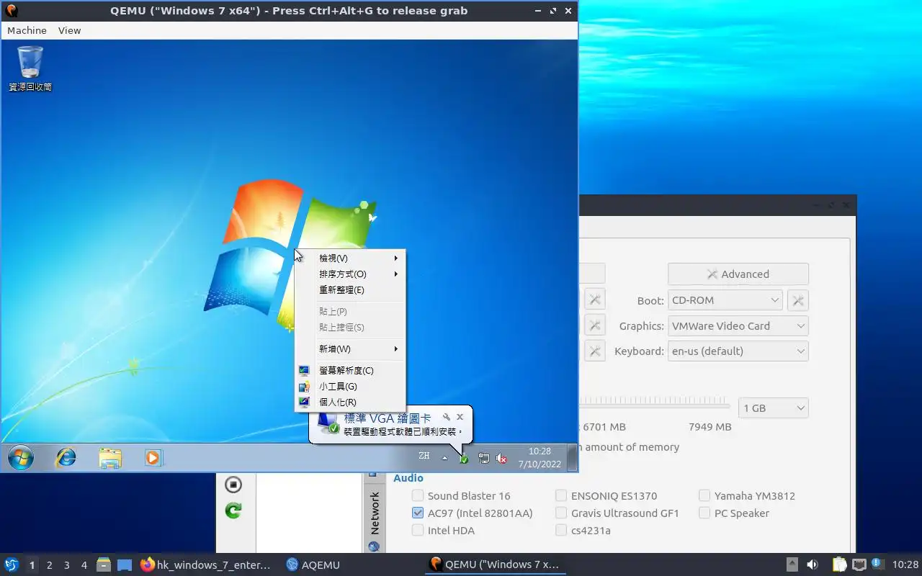Click the Advanced button in AQEMU
This screenshot has height=576, width=922.
(x=738, y=274)
